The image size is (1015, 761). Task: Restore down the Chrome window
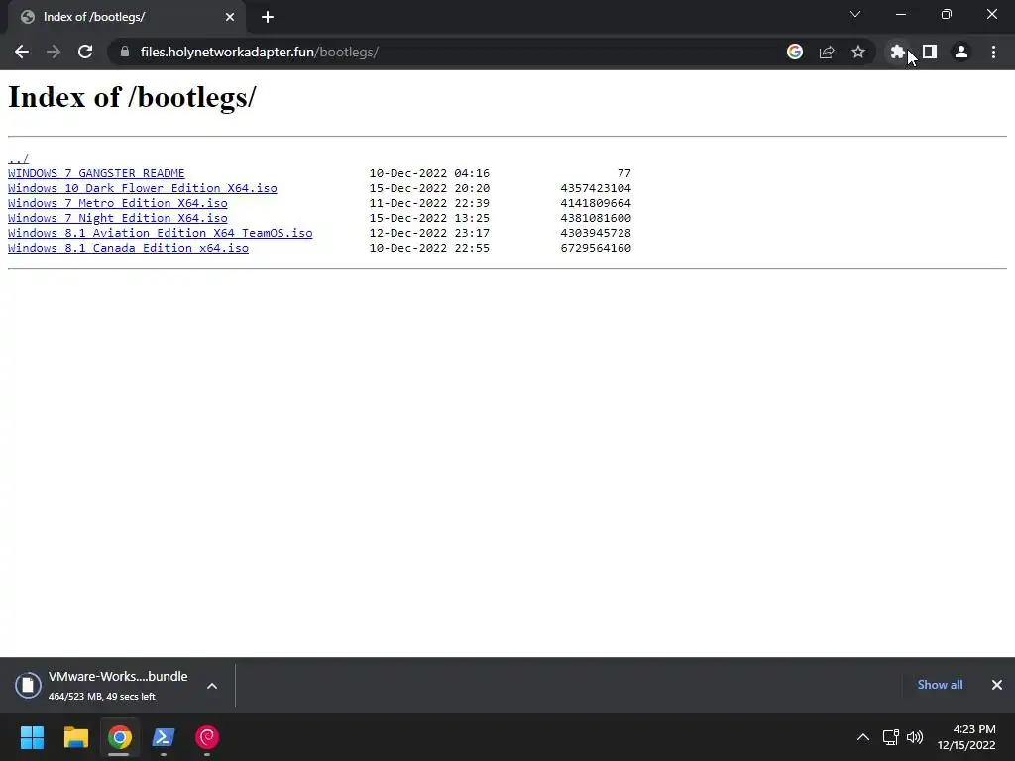947,14
